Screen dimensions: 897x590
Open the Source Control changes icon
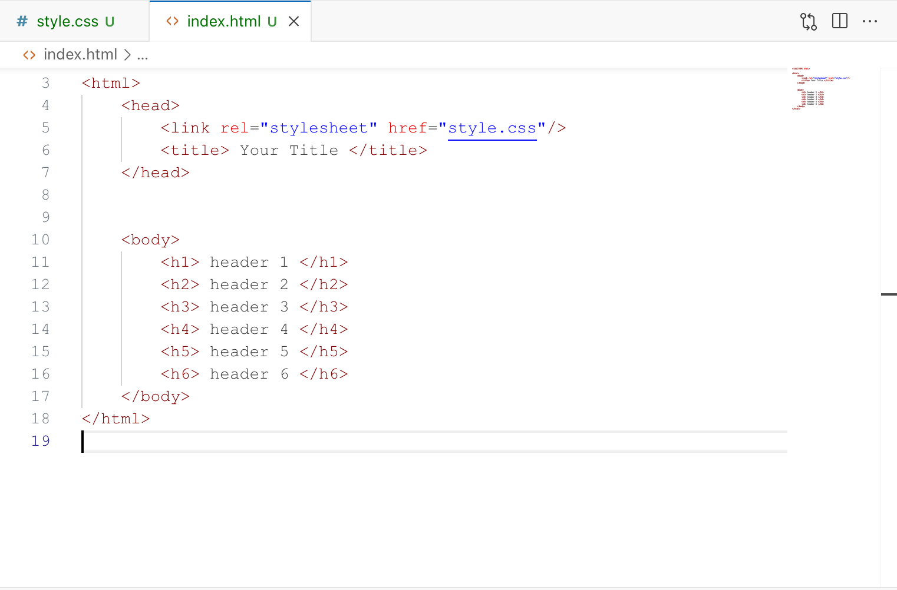click(x=808, y=22)
